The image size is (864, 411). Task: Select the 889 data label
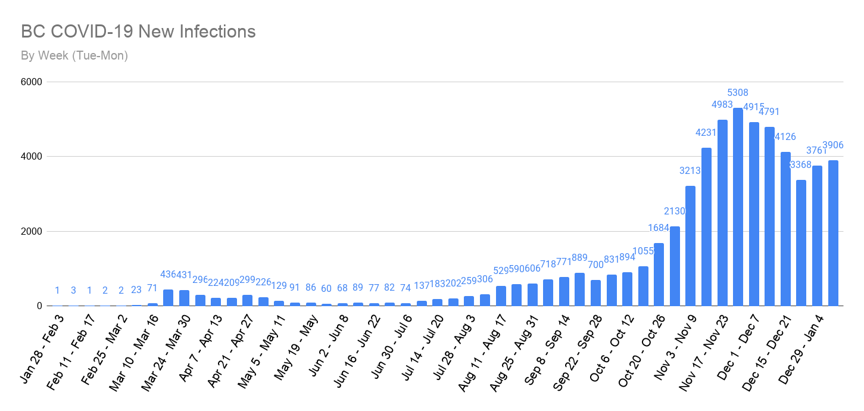[579, 258]
